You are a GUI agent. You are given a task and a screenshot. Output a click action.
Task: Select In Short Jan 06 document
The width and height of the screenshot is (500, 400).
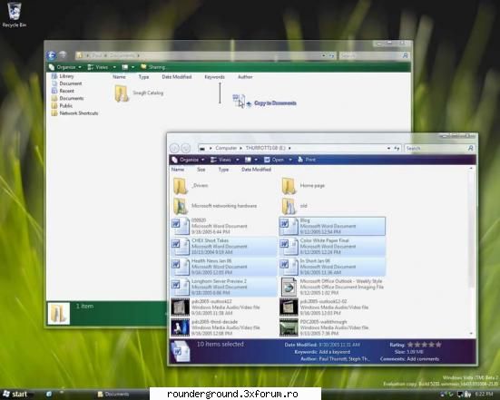[332, 267]
